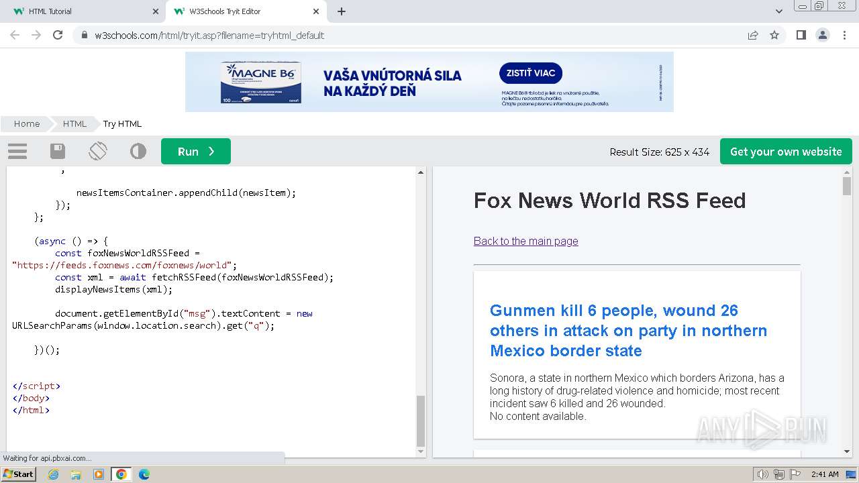
Task: Open Gunmen kill 6 people headline link
Action: [629, 330]
